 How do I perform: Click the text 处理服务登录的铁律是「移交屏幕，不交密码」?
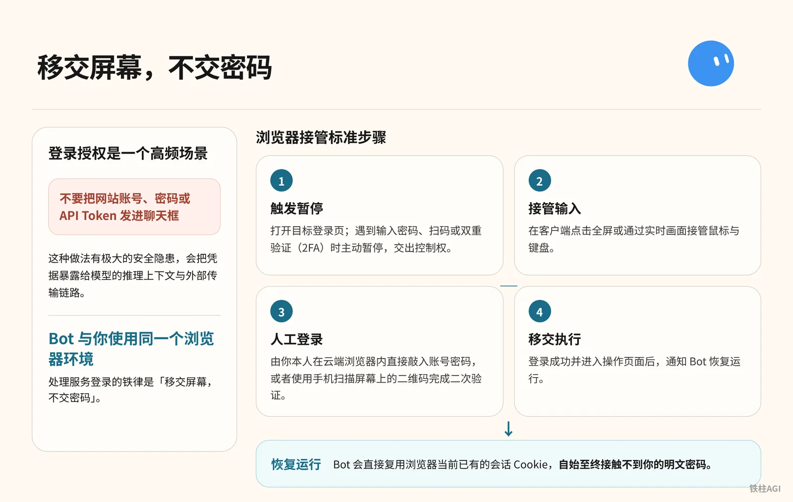tap(131, 390)
